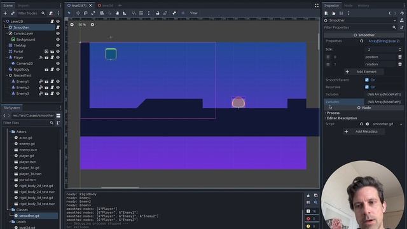Click the Add Metadata button
The image size is (407, 229).
point(364,132)
